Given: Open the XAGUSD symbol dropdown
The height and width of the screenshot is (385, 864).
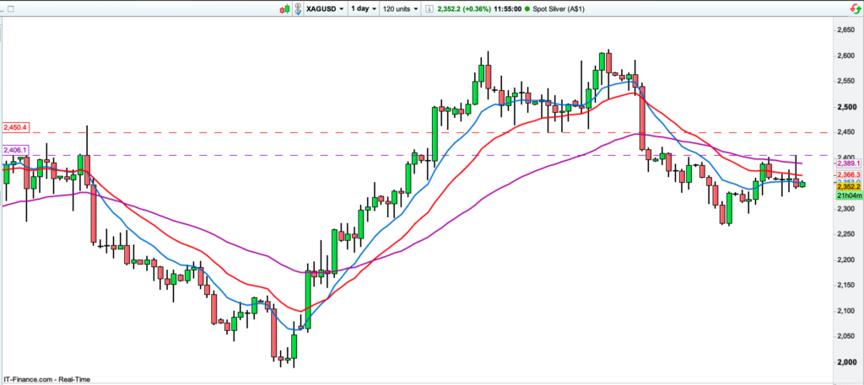Looking at the screenshot, I should (325, 8).
